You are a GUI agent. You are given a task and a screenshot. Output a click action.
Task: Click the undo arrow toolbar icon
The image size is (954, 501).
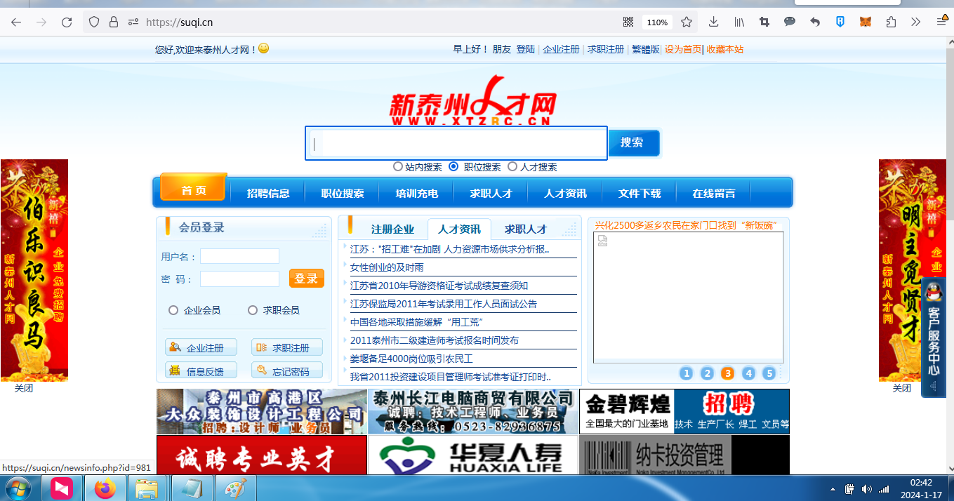coord(815,22)
